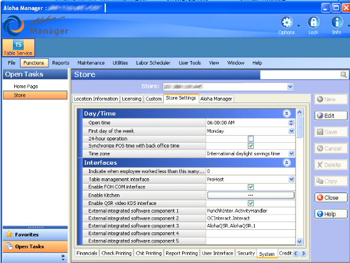
Task: Open the View menu
Action: click(214, 63)
